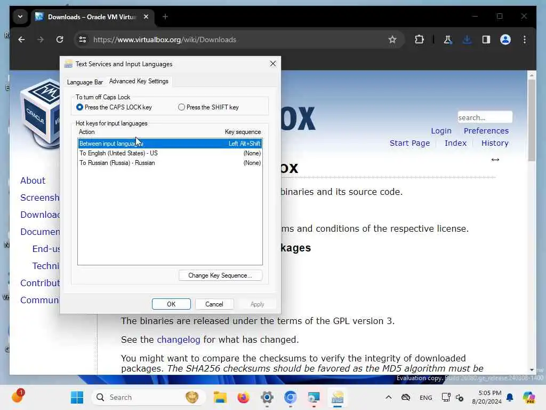Close the Text Services and Input Languages dialog
The width and height of the screenshot is (546, 410).
point(273,64)
